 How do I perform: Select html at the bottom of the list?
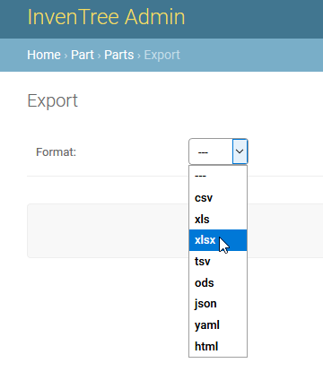coord(218,346)
